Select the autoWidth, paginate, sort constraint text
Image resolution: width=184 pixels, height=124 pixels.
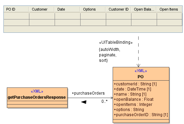pos(110,55)
